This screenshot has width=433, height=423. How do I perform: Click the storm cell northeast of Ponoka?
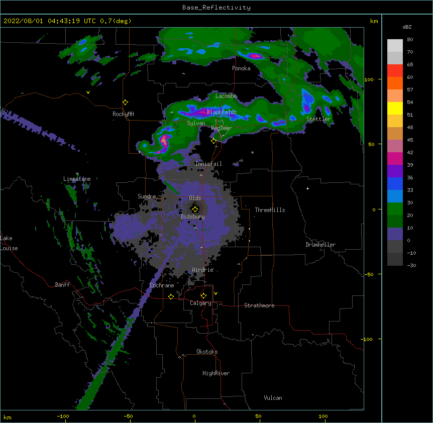pyautogui.click(x=256, y=56)
